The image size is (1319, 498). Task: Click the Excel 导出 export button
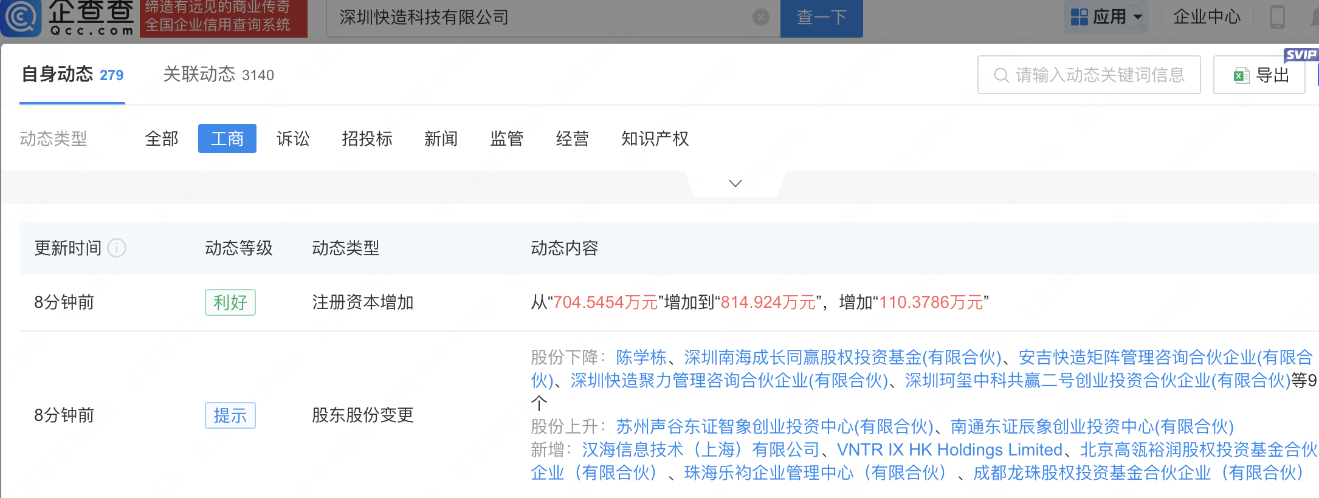click(1259, 75)
